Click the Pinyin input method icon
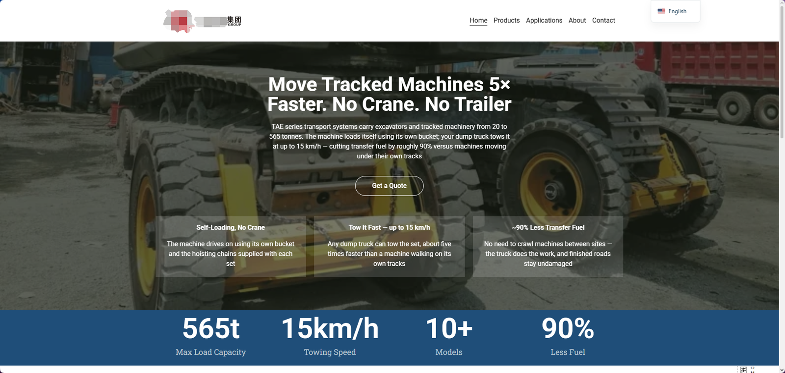Screen dimensions: 785x373 coord(743,370)
